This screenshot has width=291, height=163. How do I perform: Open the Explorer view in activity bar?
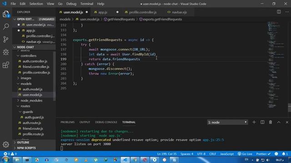[6, 14]
